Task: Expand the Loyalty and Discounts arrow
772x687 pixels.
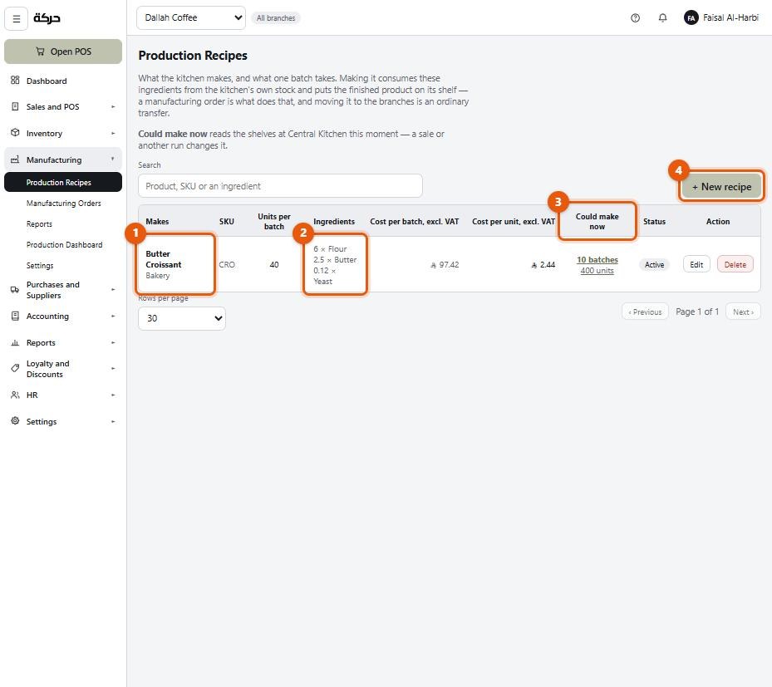Action: pyautogui.click(x=113, y=369)
